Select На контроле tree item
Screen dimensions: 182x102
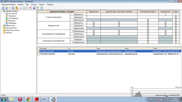pos(13,14)
